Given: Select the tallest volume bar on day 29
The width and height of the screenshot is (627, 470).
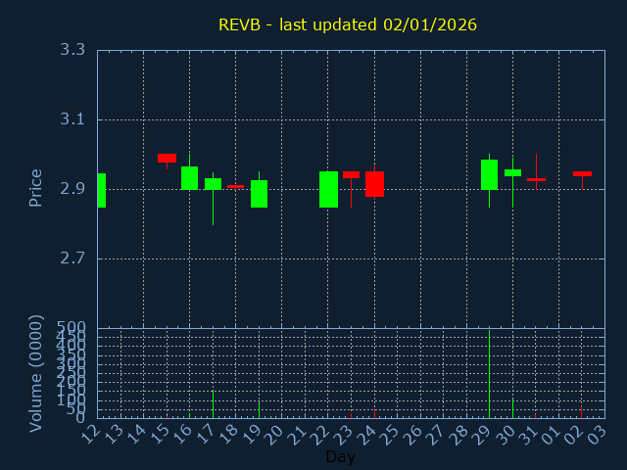Looking at the screenshot, I should (489, 374).
